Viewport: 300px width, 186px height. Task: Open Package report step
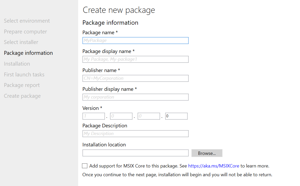tap(22, 85)
